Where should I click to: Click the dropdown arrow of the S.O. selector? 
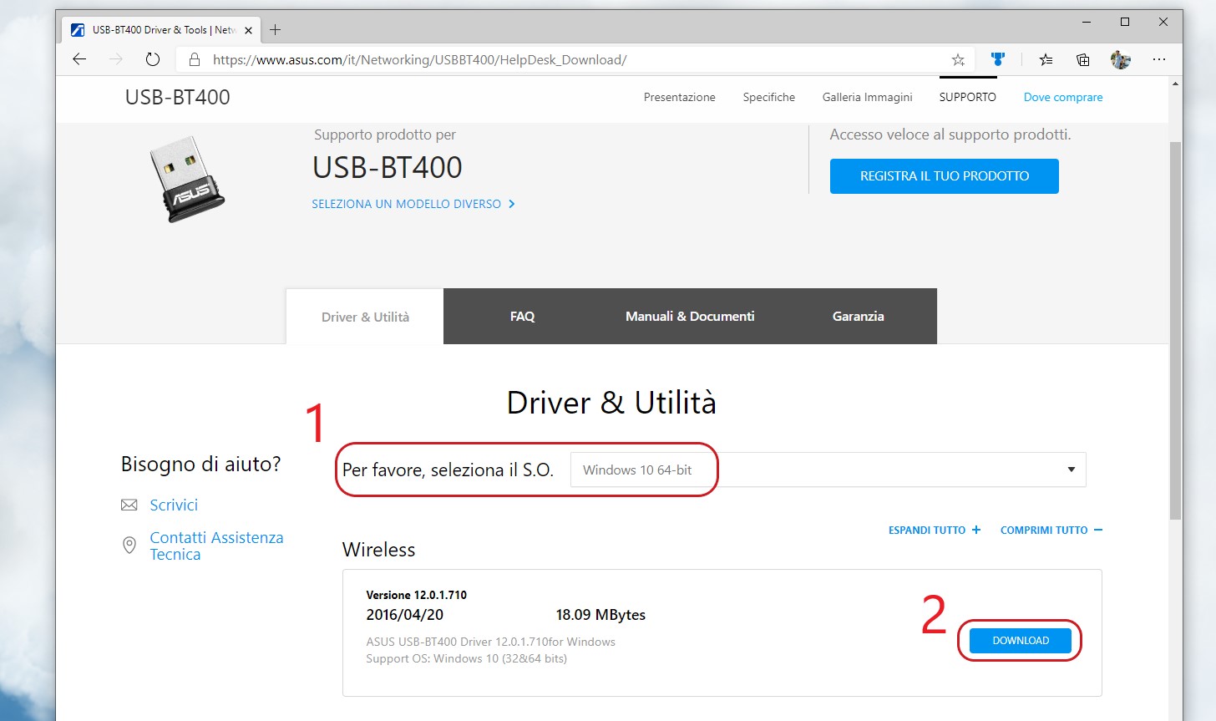pos(1071,470)
